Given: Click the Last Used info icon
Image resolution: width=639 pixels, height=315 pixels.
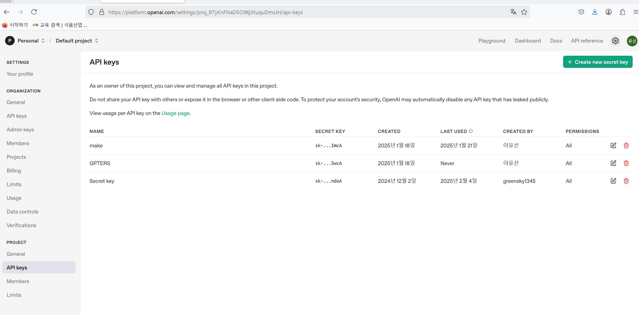Looking at the screenshot, I should (x=471, y=131).
